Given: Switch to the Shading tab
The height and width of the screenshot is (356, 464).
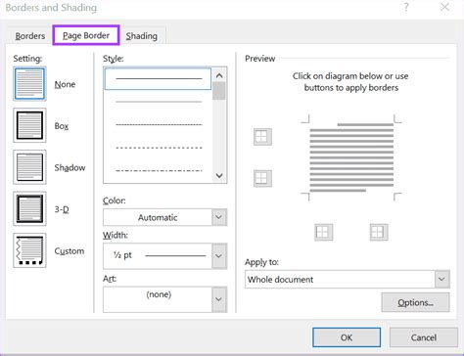Looking at the screenshot, I should tap(142, 36).
